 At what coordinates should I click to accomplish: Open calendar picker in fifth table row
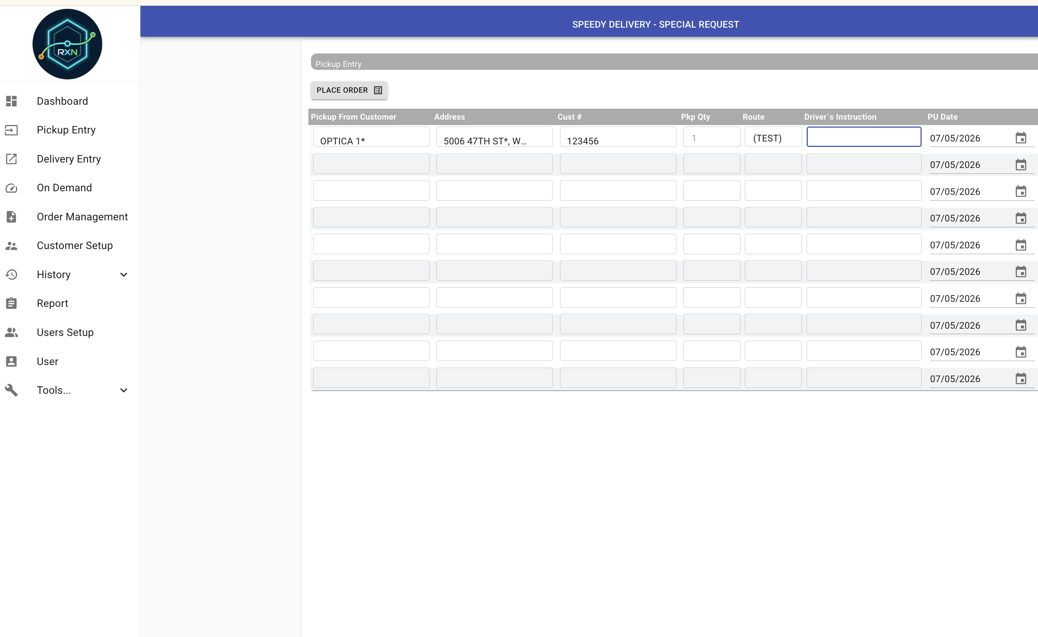[x=1021, y=245]
